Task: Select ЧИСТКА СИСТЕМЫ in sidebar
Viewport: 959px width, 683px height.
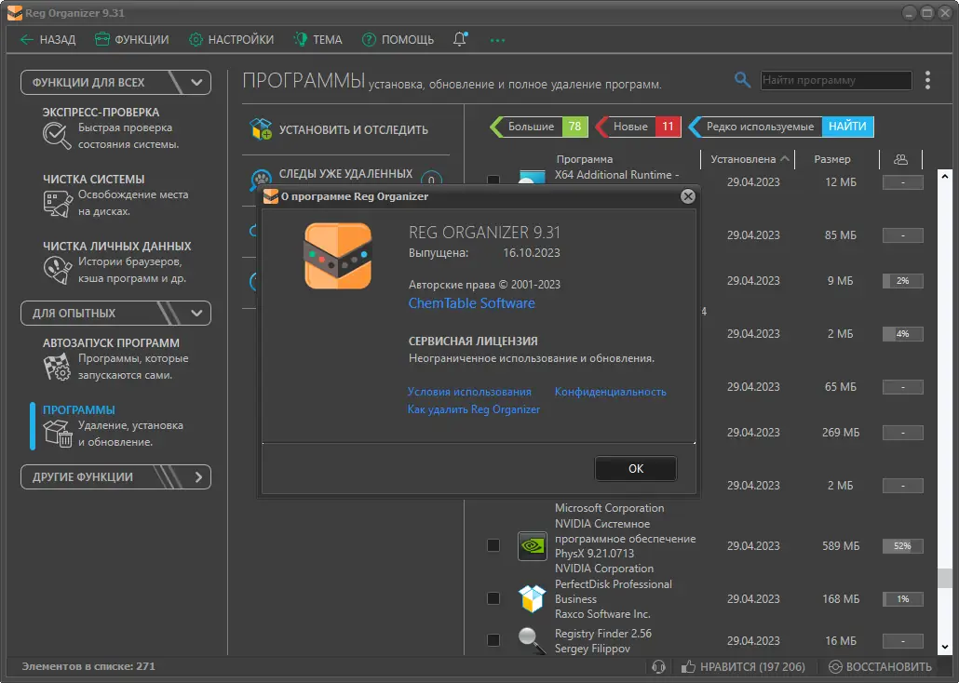Action: coord(94,180)
